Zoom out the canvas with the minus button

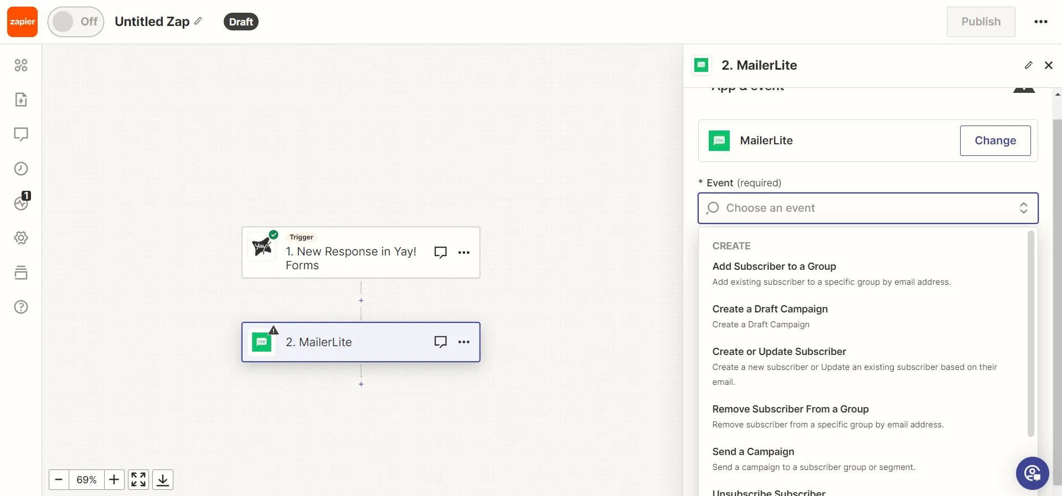(59, 479)
